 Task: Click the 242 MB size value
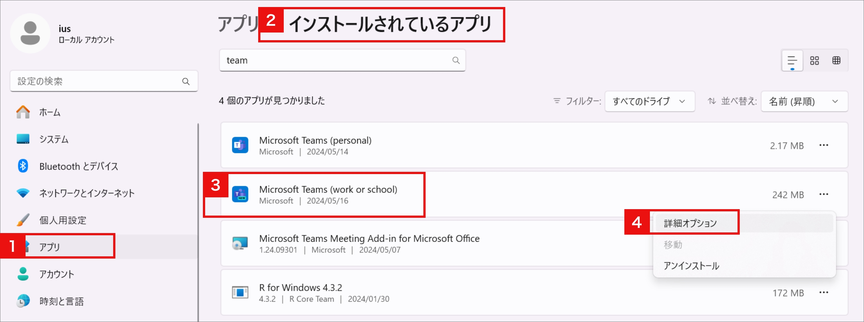point(788,195)
